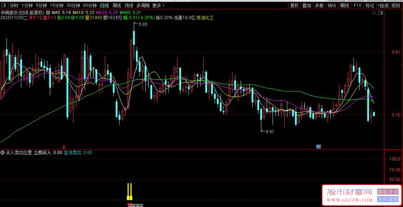
Task: Click the blue 财 finance marker
Action: click(318, 147)
